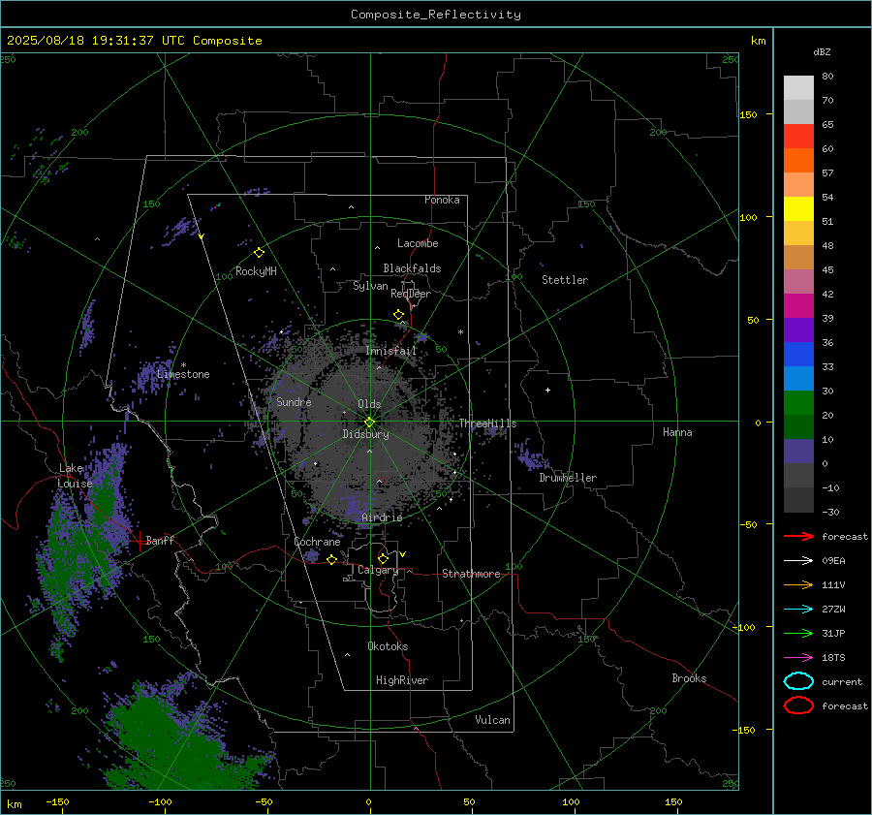Image resolution: width=872 pixels, height=815 pixels.
Task: Select the Airdrie label on the map
Action: (x=382, y=517)
